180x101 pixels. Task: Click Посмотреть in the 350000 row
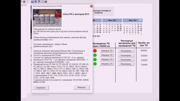tap(126, 60)
